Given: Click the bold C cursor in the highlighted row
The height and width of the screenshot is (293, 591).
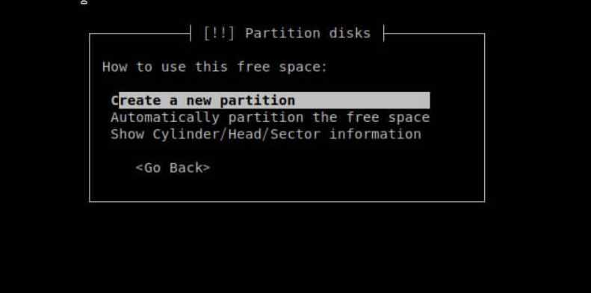Looking at the screenshot, I should click(115, 101).
